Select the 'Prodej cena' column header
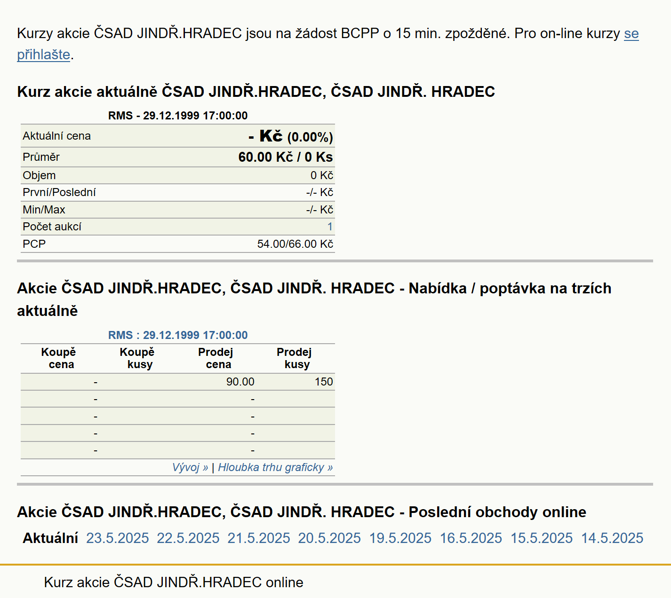 [216, 358]
